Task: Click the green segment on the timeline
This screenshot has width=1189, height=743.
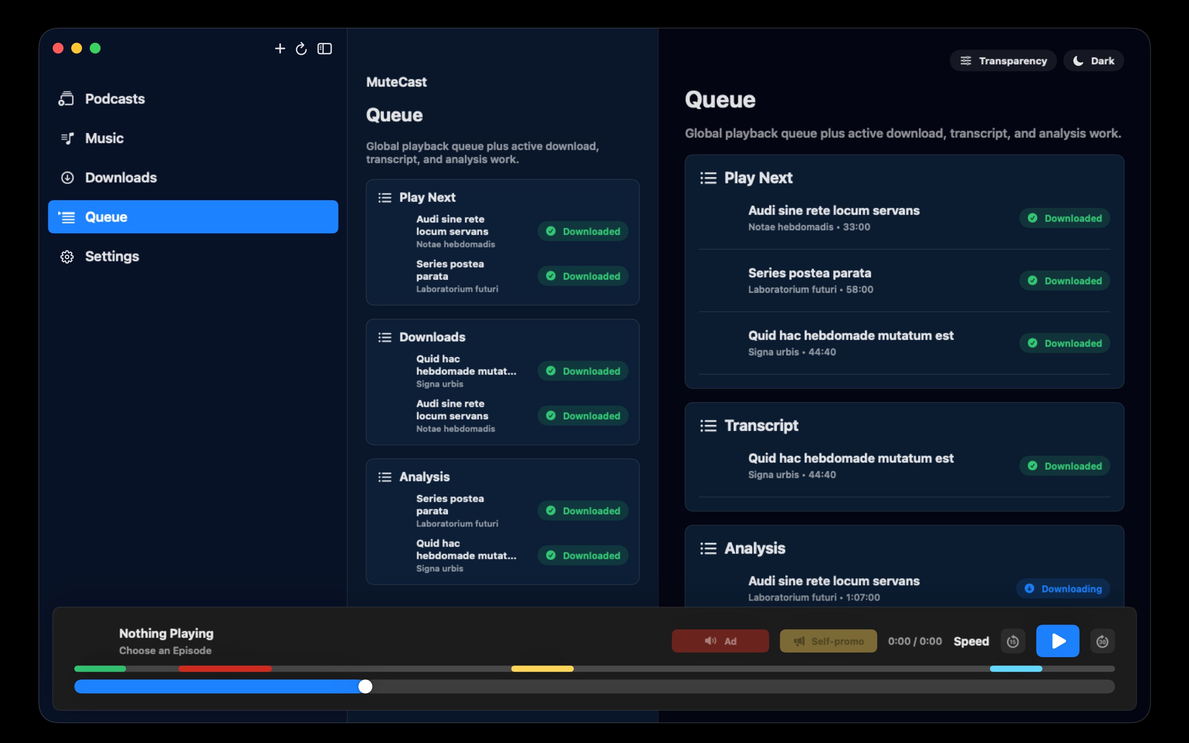Action: pos(100,669)
